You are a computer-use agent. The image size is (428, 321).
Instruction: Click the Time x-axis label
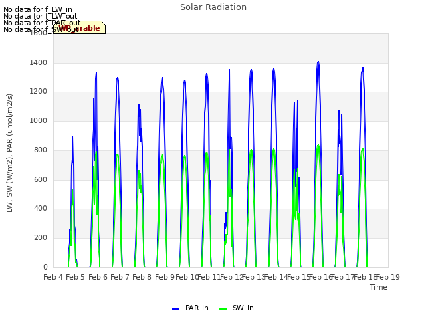point(379,287)
